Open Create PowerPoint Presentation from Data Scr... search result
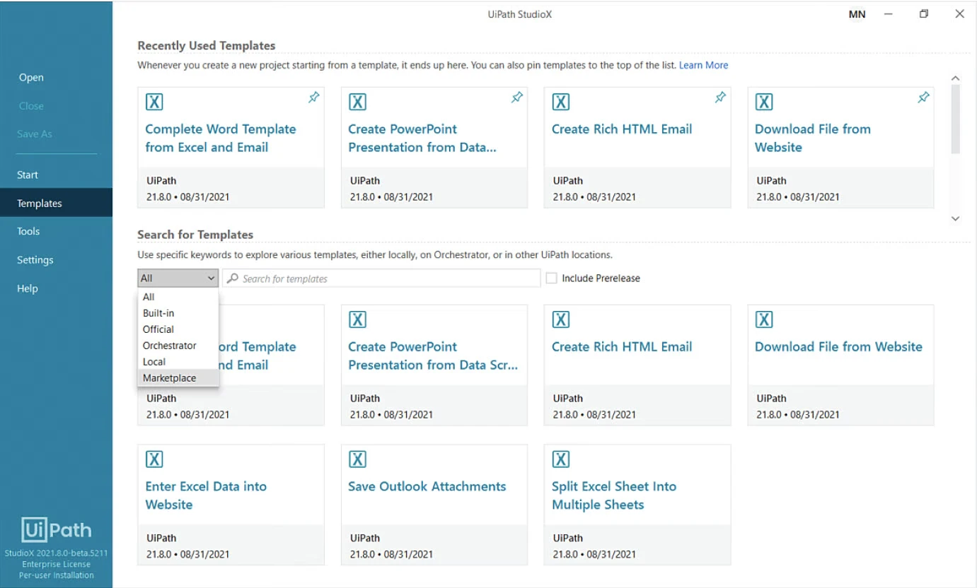The width and height of the screenshot is (977, 588). coord(433,356)
